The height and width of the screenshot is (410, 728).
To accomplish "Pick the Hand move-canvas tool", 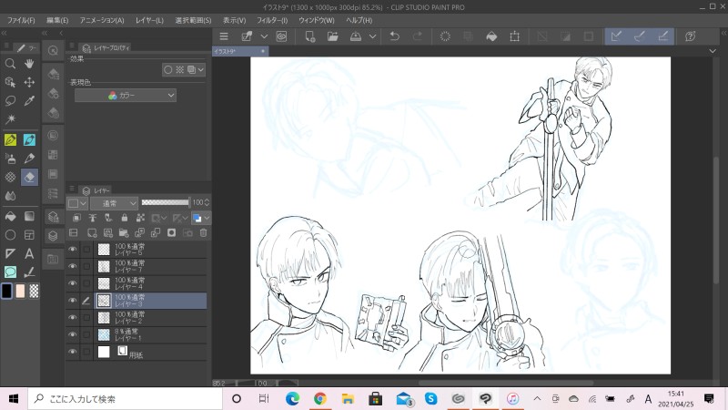I will coord(30,64).
